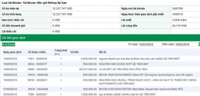Click the Hạn mức thấu chi label
Image resolution: width=200 pixels, height=96 pixels.
[x=13, y=20]
